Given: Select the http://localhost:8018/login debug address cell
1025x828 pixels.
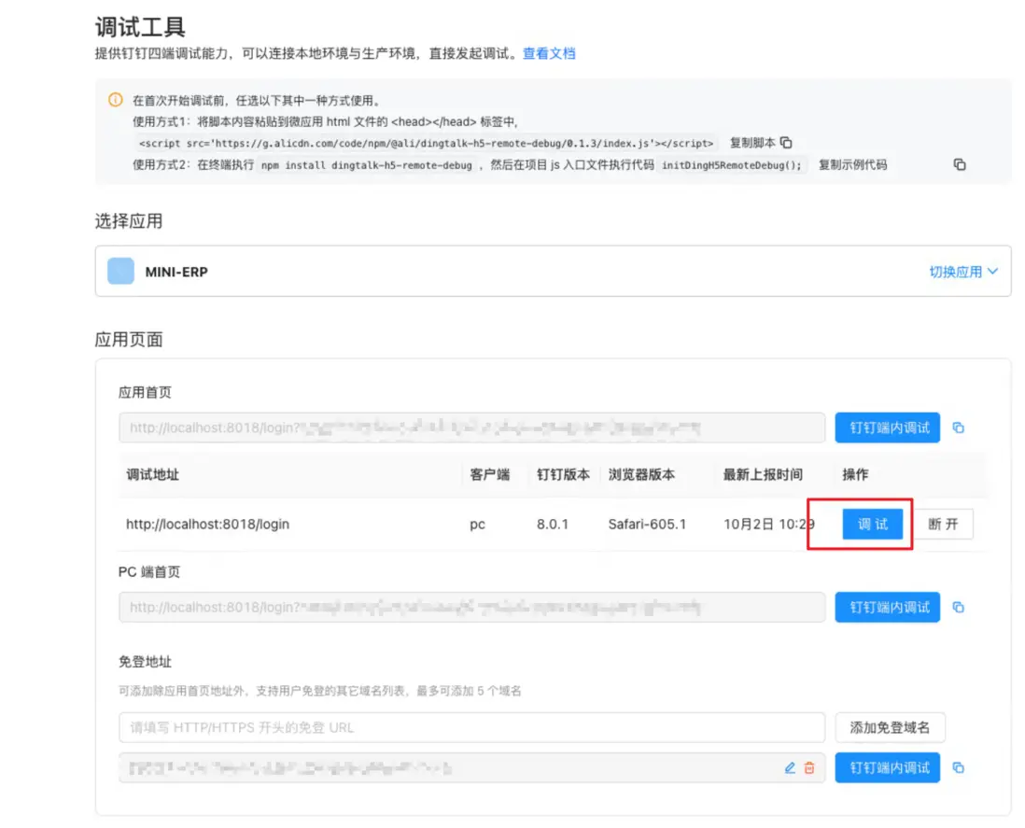Looking at the screenshot, I should [207, 524].
